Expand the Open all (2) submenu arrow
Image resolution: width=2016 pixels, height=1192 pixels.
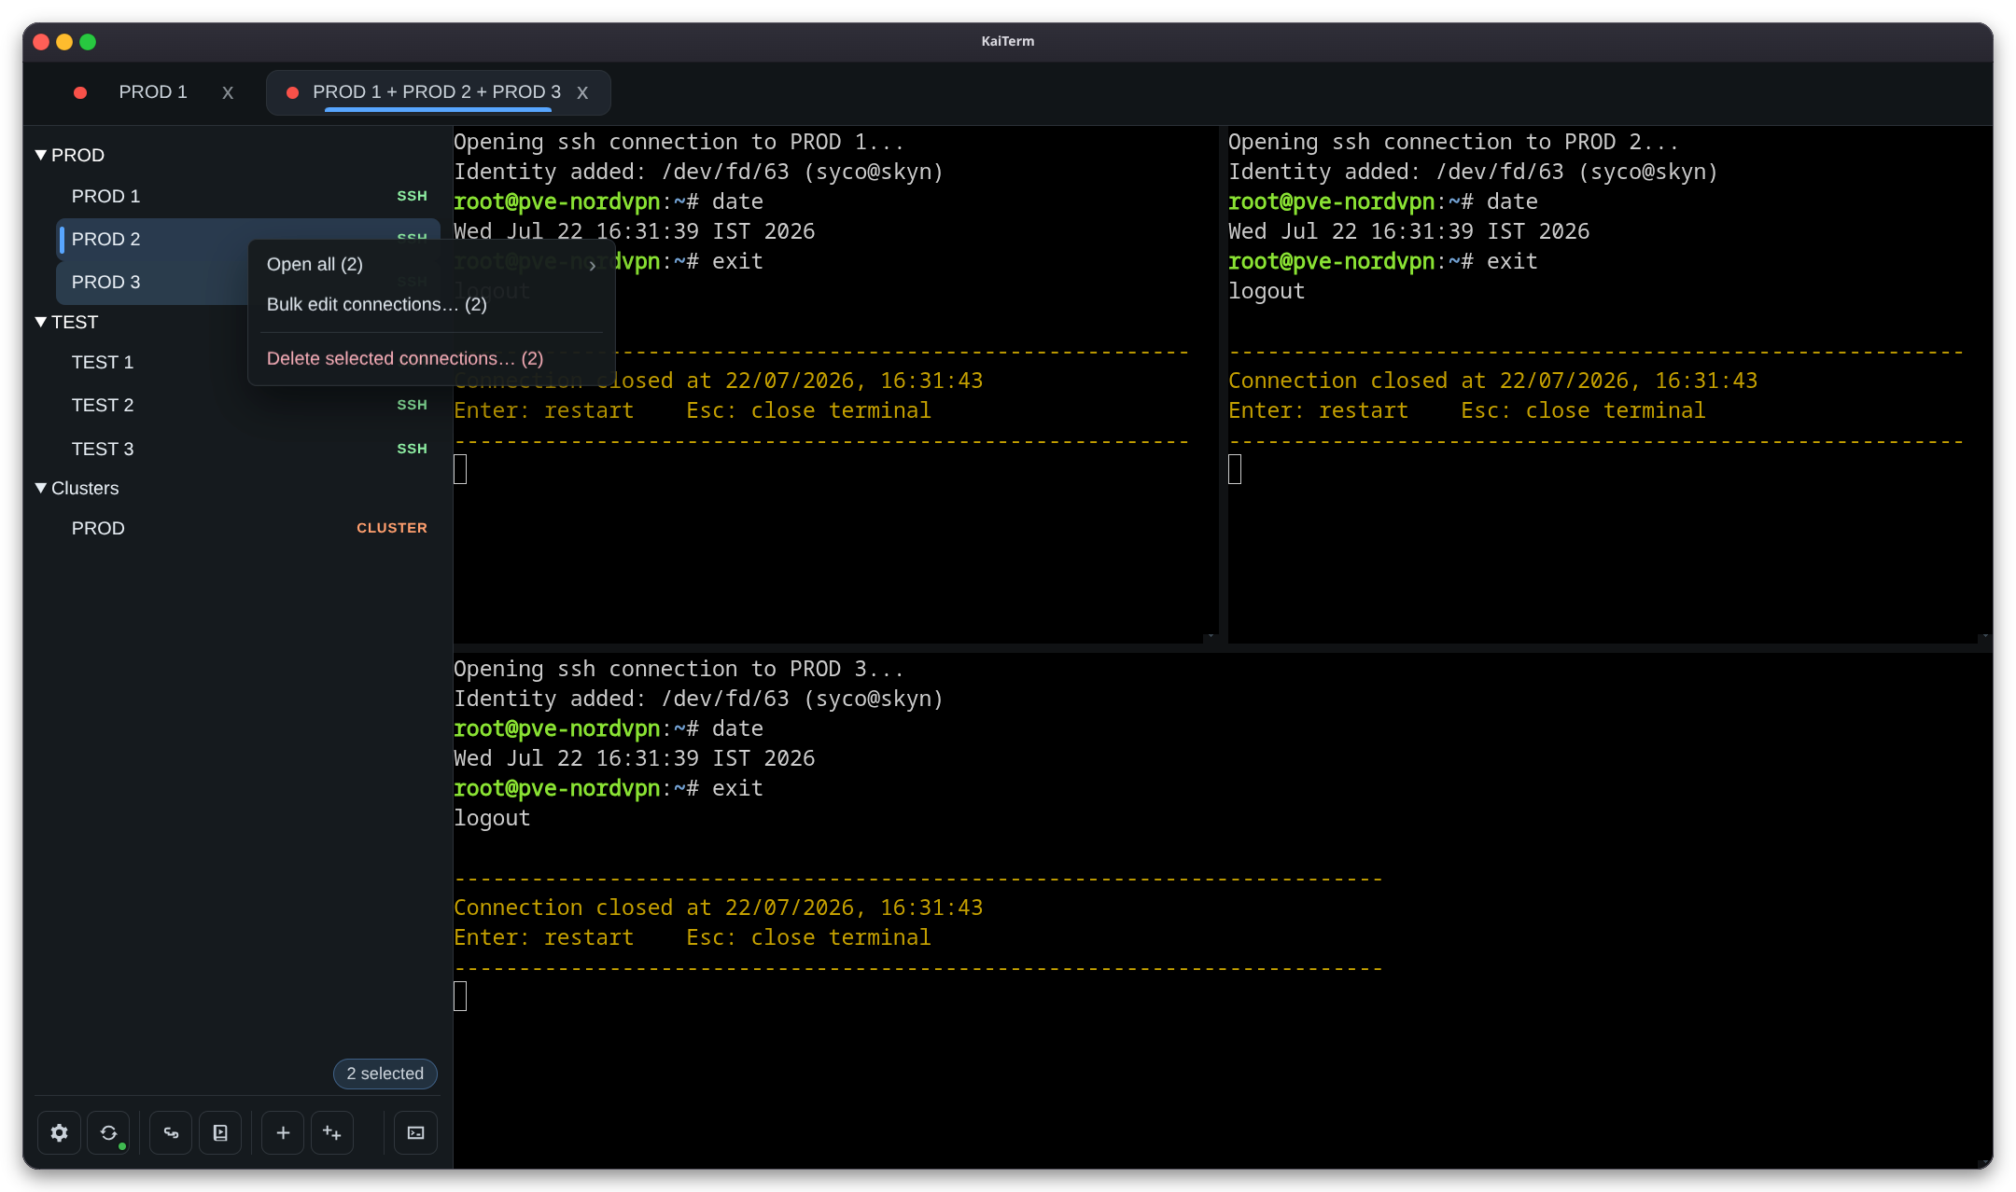[x=593, y=266]
